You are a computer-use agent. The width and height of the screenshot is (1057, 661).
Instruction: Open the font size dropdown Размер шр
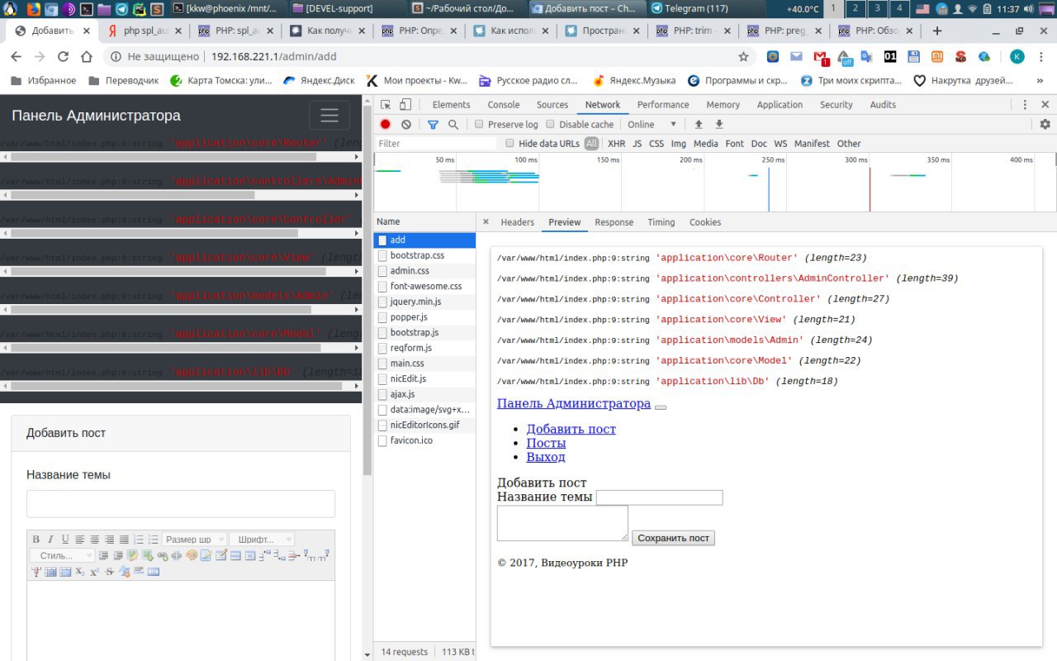tap(194, 540)
